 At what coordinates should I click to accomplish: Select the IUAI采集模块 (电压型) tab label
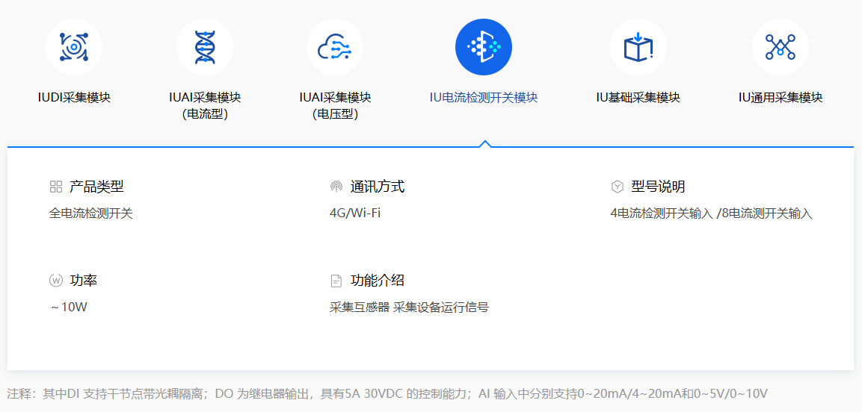(335, 106)
